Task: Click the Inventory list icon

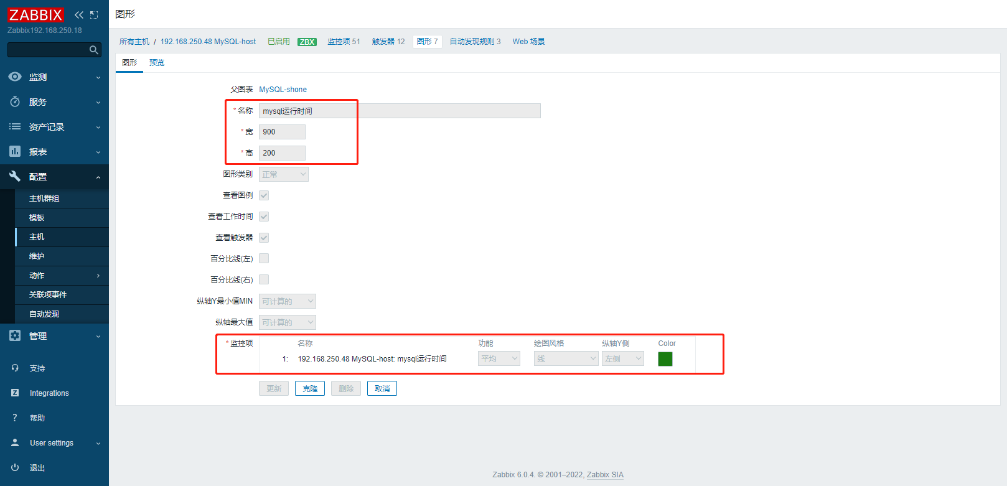Action: (15, 126)
